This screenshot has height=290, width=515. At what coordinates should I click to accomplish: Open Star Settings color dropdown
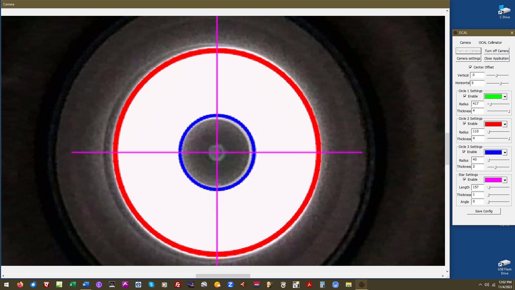tap(505, 180)
